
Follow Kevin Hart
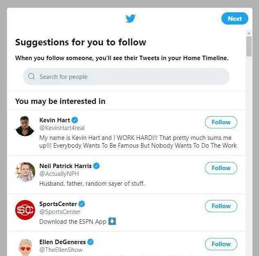[x=221, y=122]
